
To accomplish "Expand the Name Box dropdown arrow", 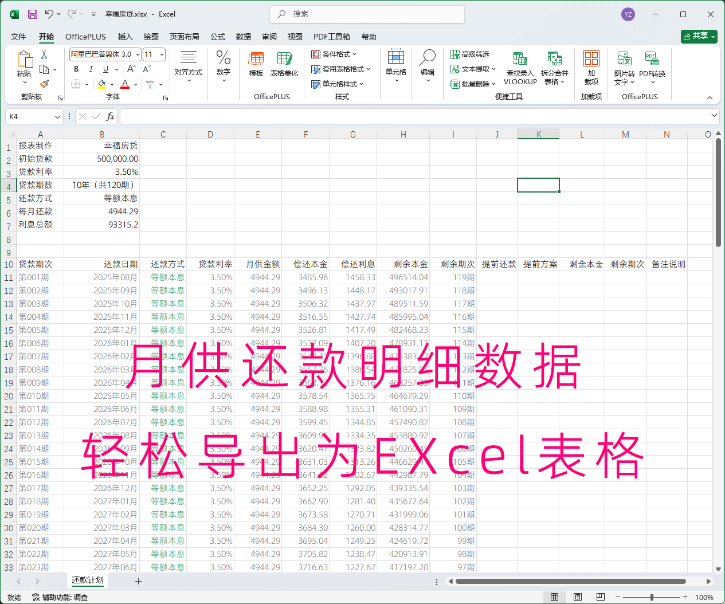I will point(57,117).
